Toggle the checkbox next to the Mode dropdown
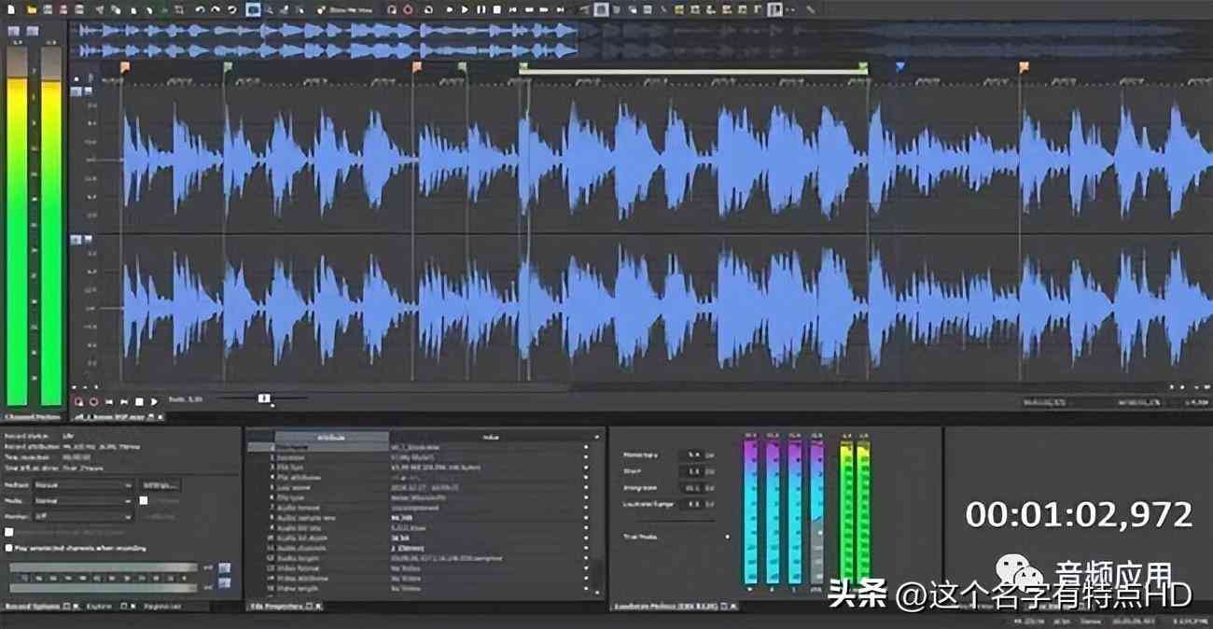 point(143,500)
